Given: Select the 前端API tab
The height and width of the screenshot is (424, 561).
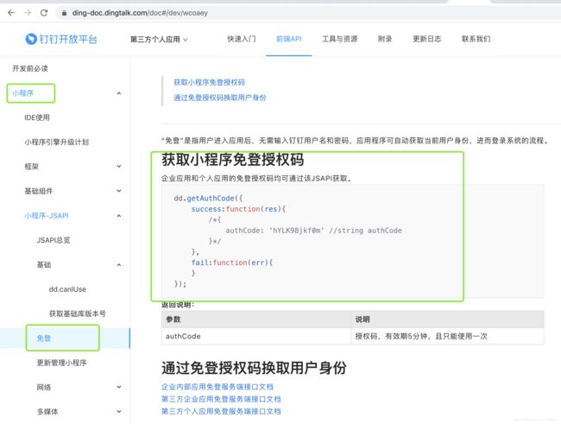Looking at the screenshot, I should [289, 39].
